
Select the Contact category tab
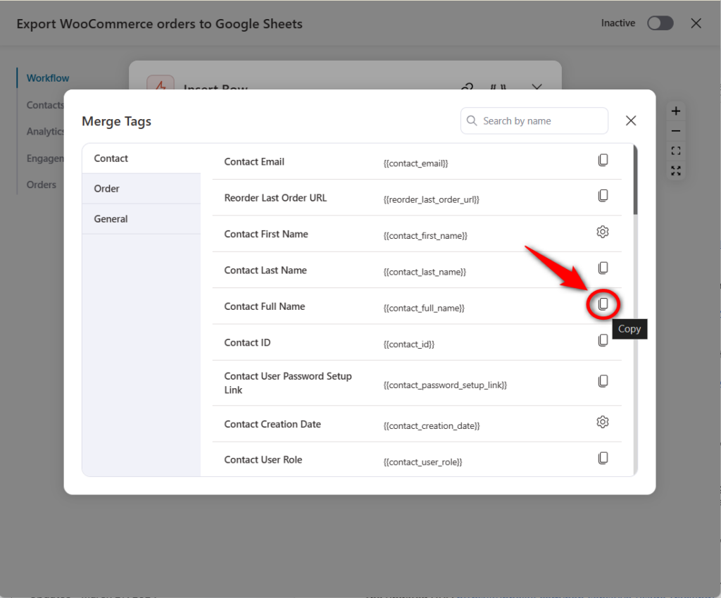click(x=142, y=158)
